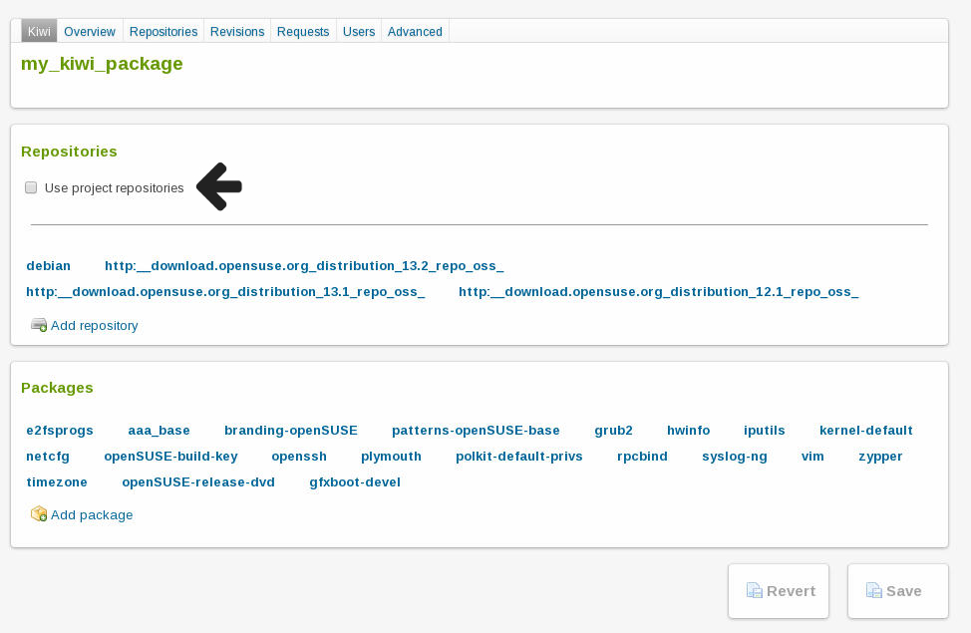Open the distribution 12.1 repo oss link

(x=658, y=292)
